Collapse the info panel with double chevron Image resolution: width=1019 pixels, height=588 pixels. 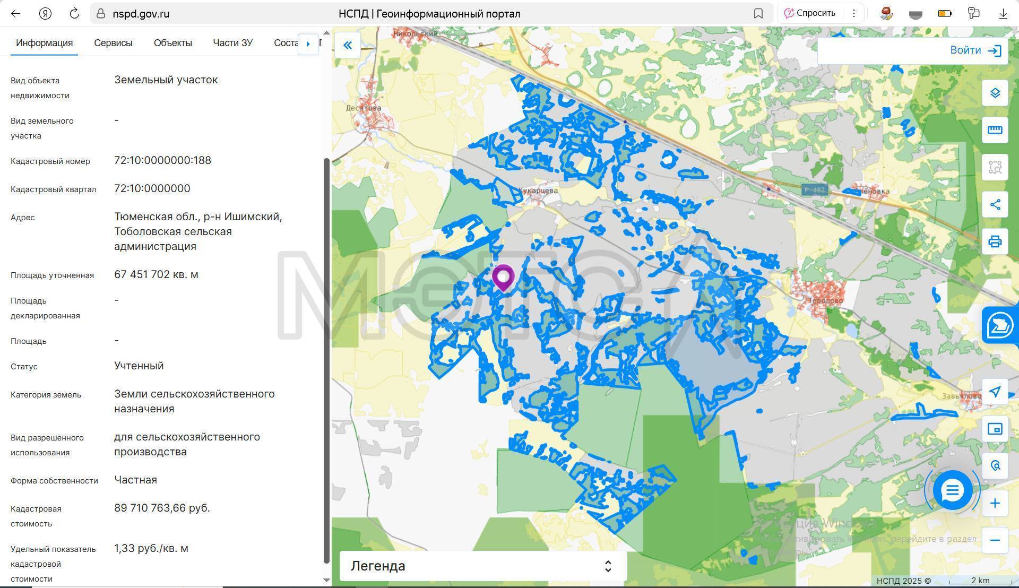coord(348,45)
